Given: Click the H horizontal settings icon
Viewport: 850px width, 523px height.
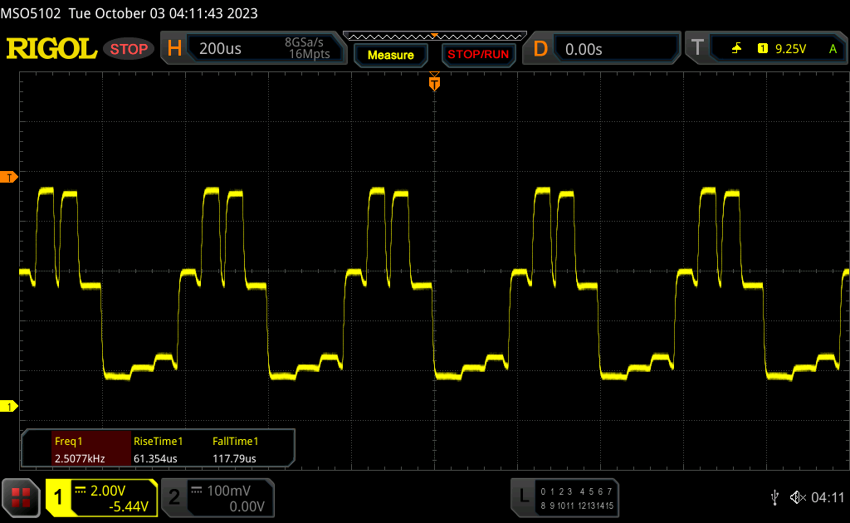Looking at the screenshot, I should 174,49.
